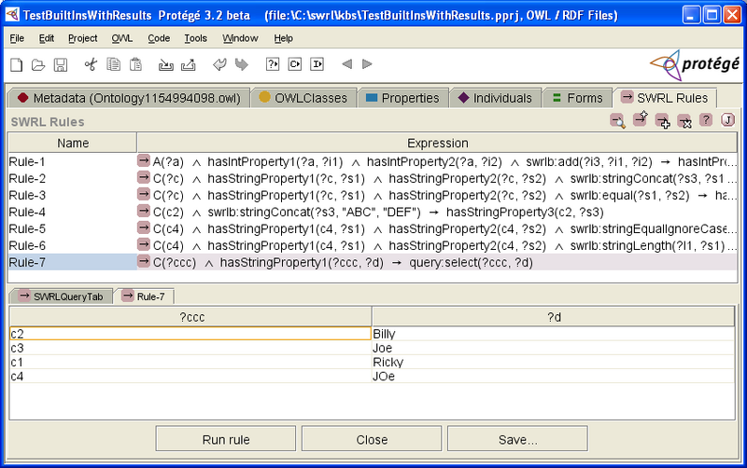
Task: Click the New project toolbar icon
Action: 16,64
